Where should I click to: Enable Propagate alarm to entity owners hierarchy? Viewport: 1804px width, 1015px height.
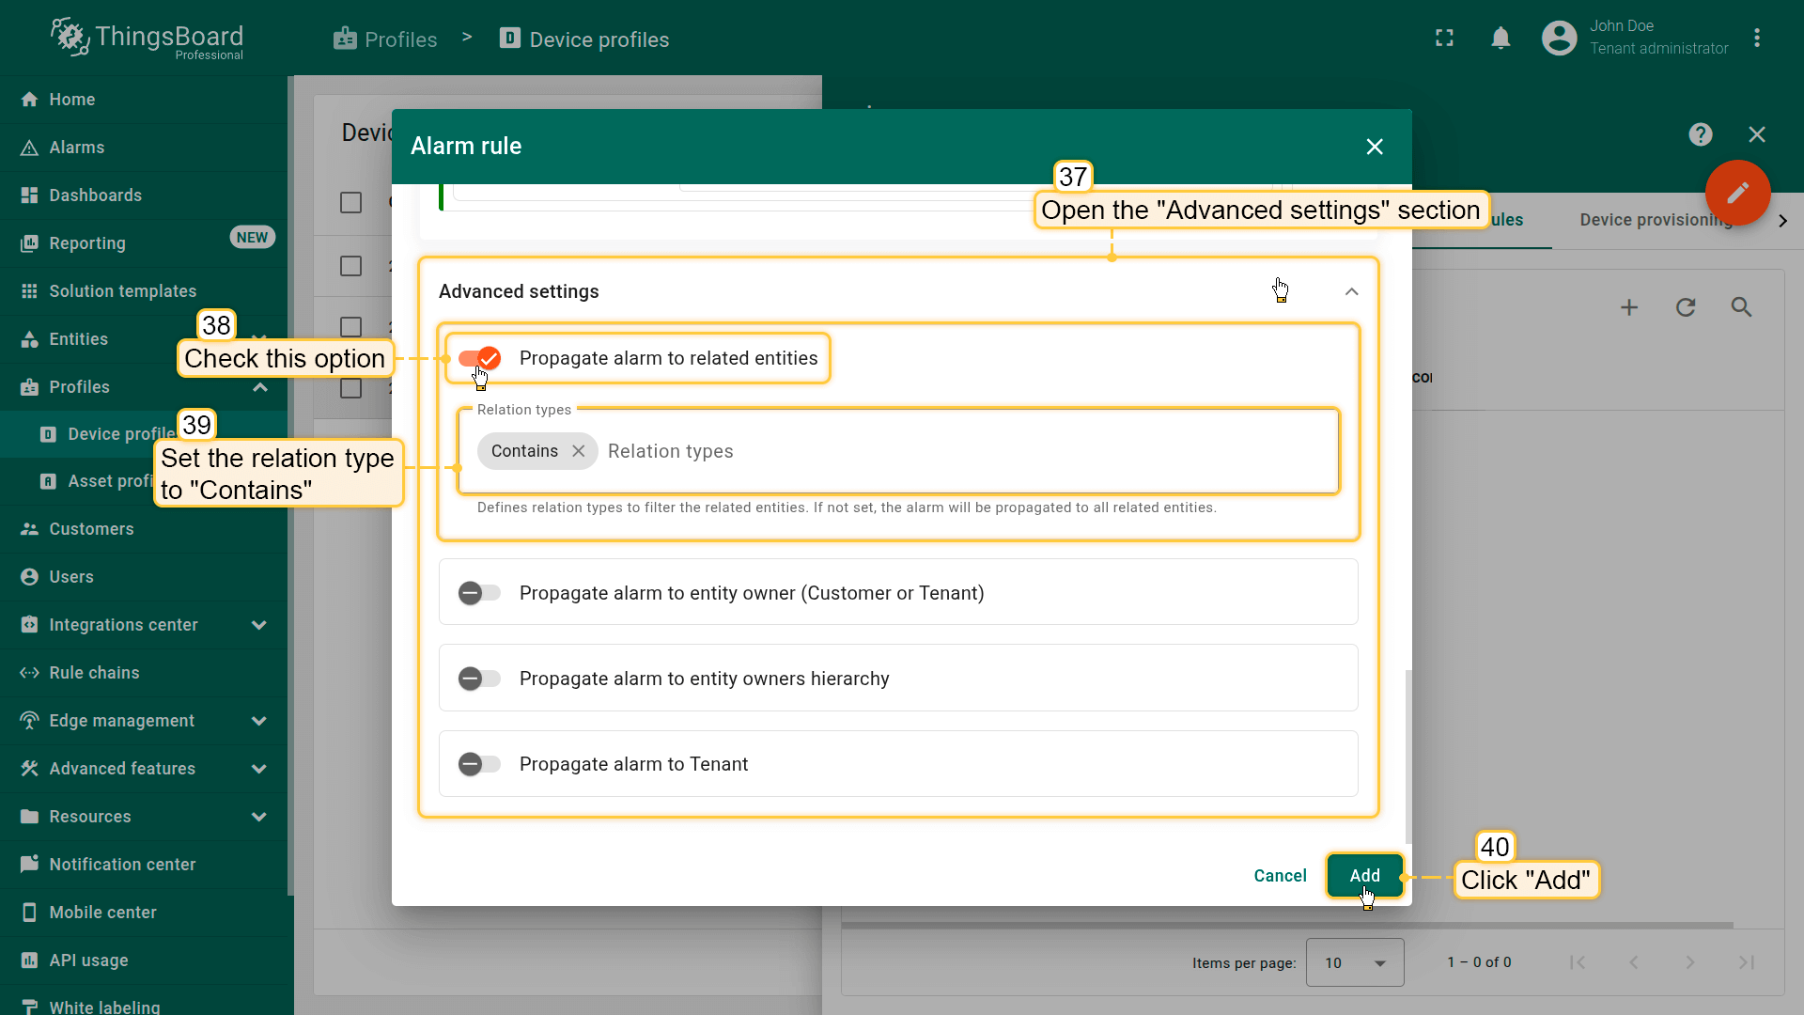pyautogui.click(x=479, y=679)
